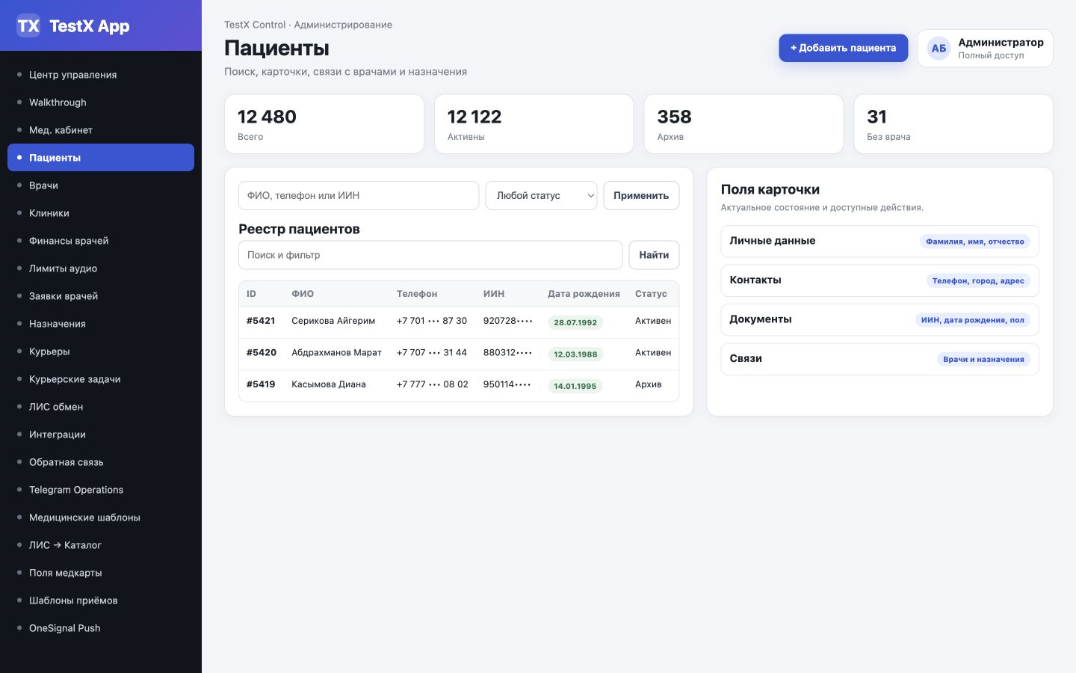Open the Курьеры page
Viewport: 1076px width, 673px height.
click(x=101, y=351)
